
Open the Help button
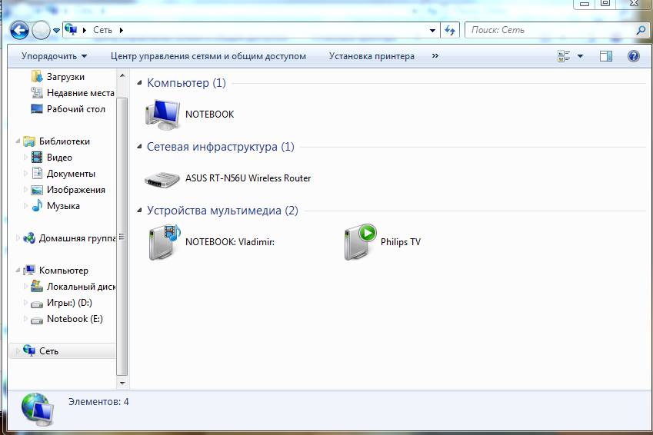[x=634, y=56]
